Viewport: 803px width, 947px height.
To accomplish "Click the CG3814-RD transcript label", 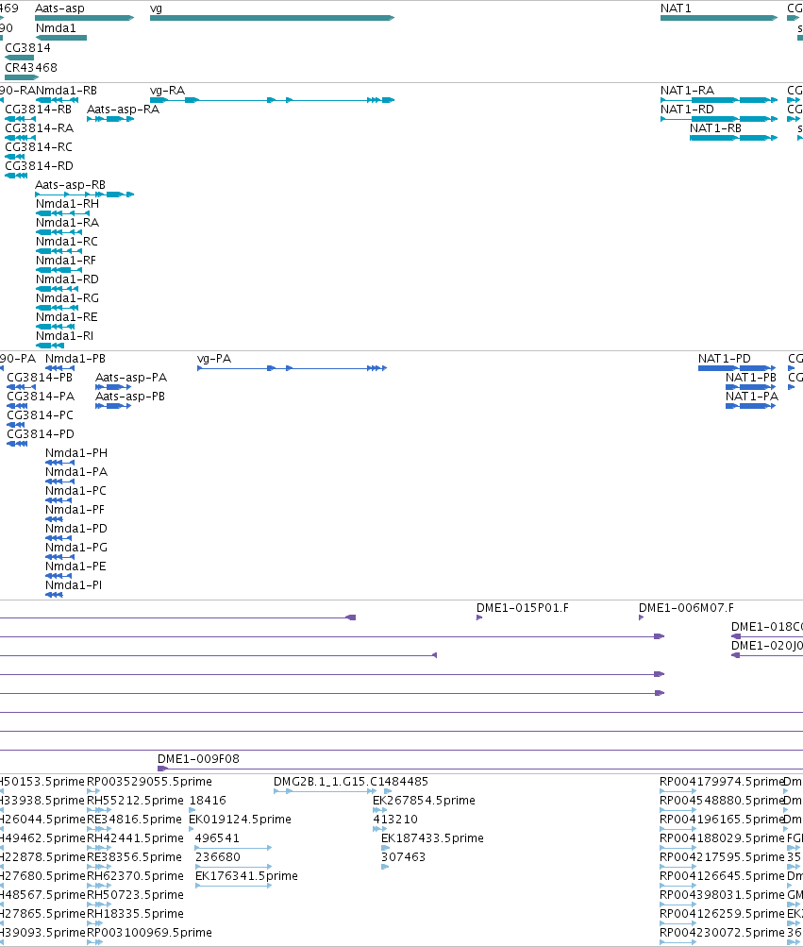I will (x=40, y=165).
